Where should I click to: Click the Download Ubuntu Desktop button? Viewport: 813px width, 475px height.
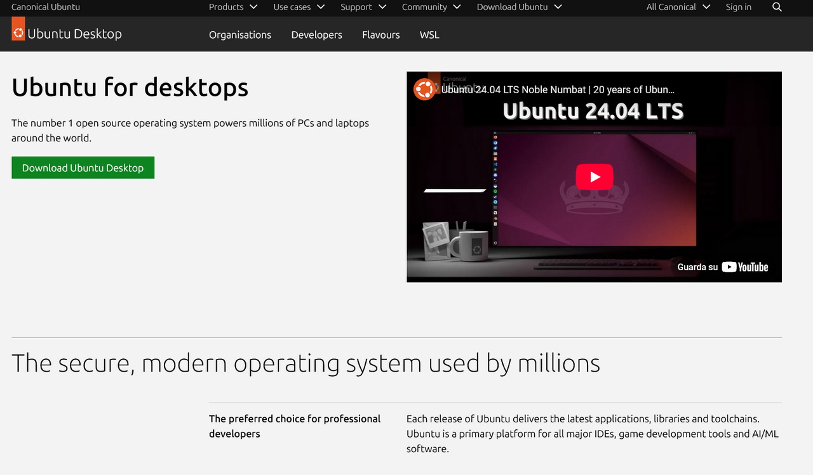83,167
